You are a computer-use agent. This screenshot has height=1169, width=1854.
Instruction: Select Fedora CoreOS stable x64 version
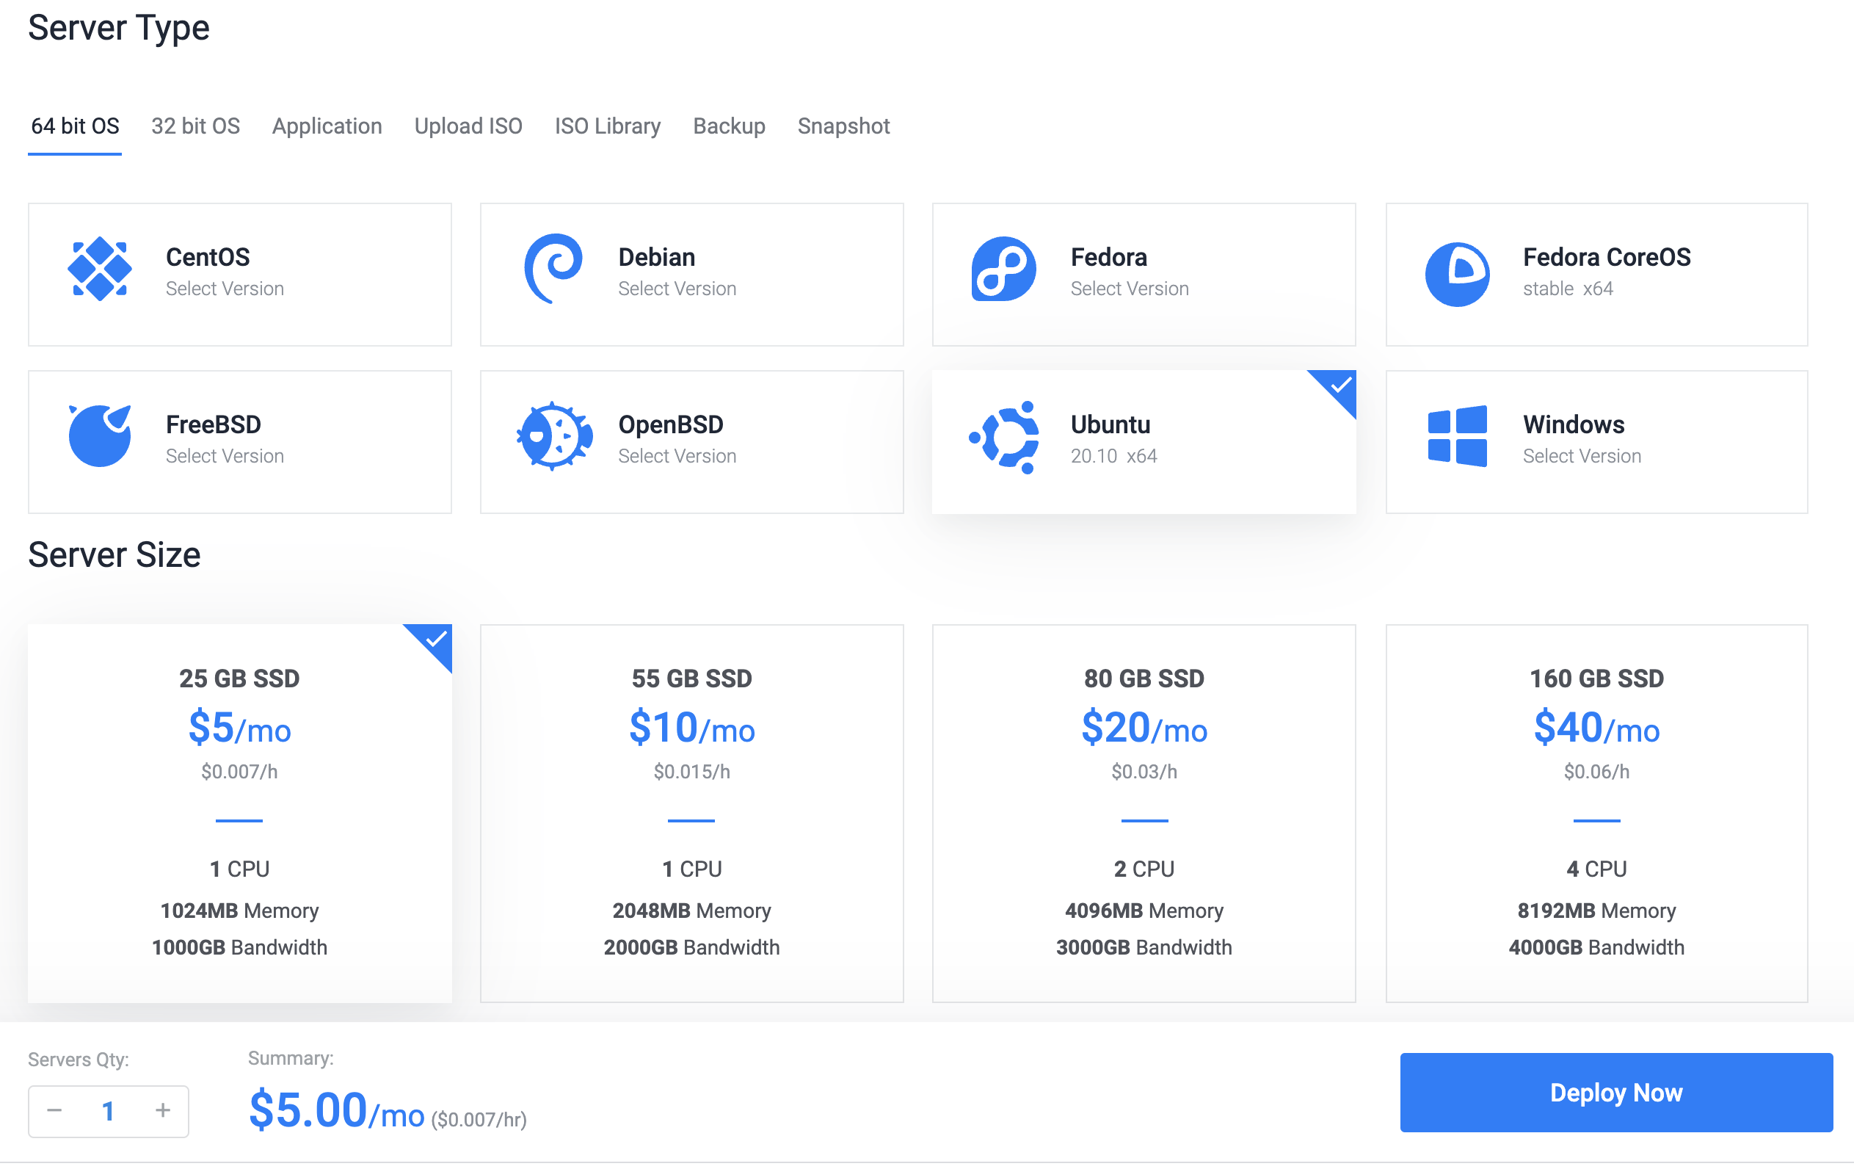1568,289
